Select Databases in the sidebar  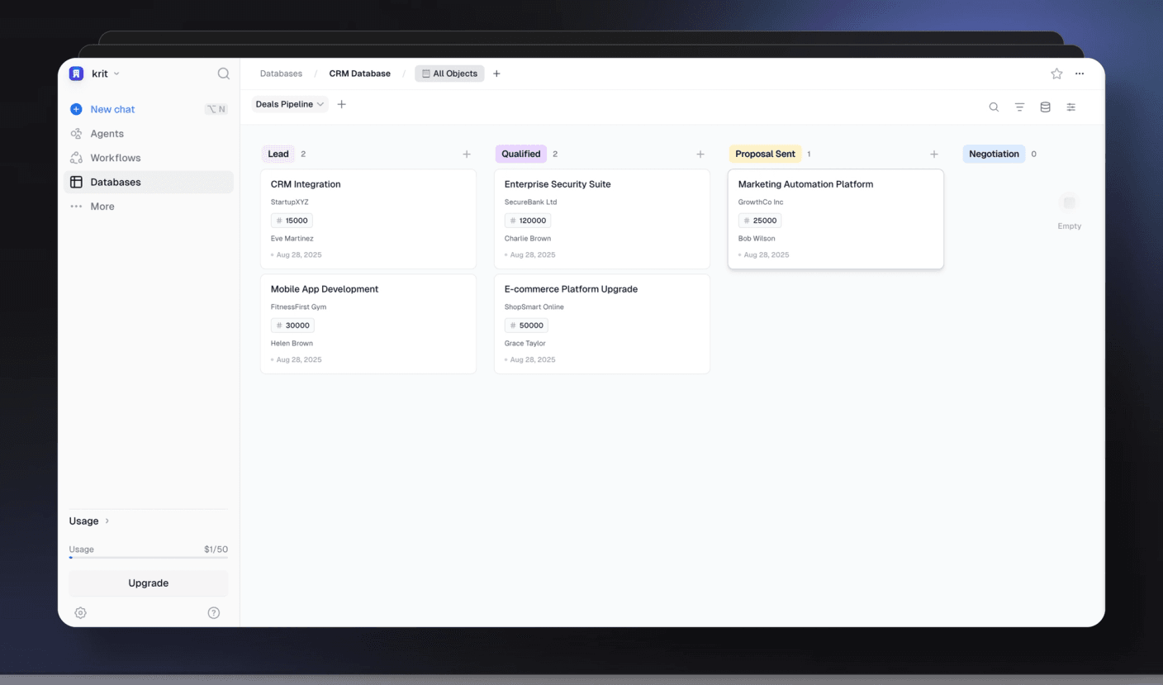pos(149,182)
